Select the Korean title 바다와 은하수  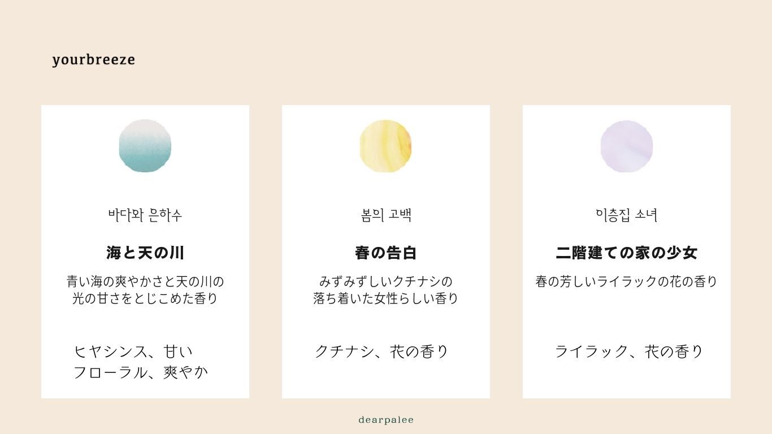[x=145, y=215]
